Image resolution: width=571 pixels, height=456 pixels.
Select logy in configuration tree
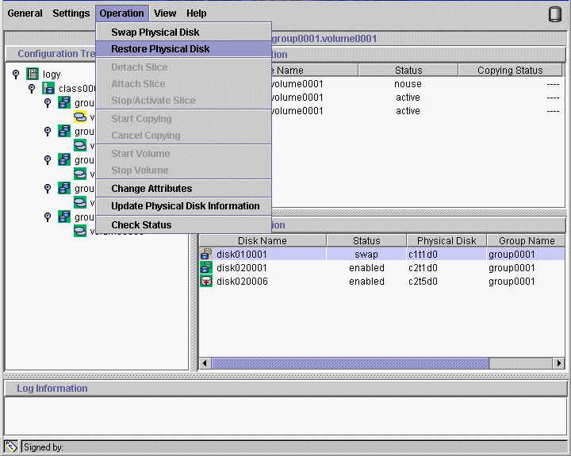[x=52, y=75]
